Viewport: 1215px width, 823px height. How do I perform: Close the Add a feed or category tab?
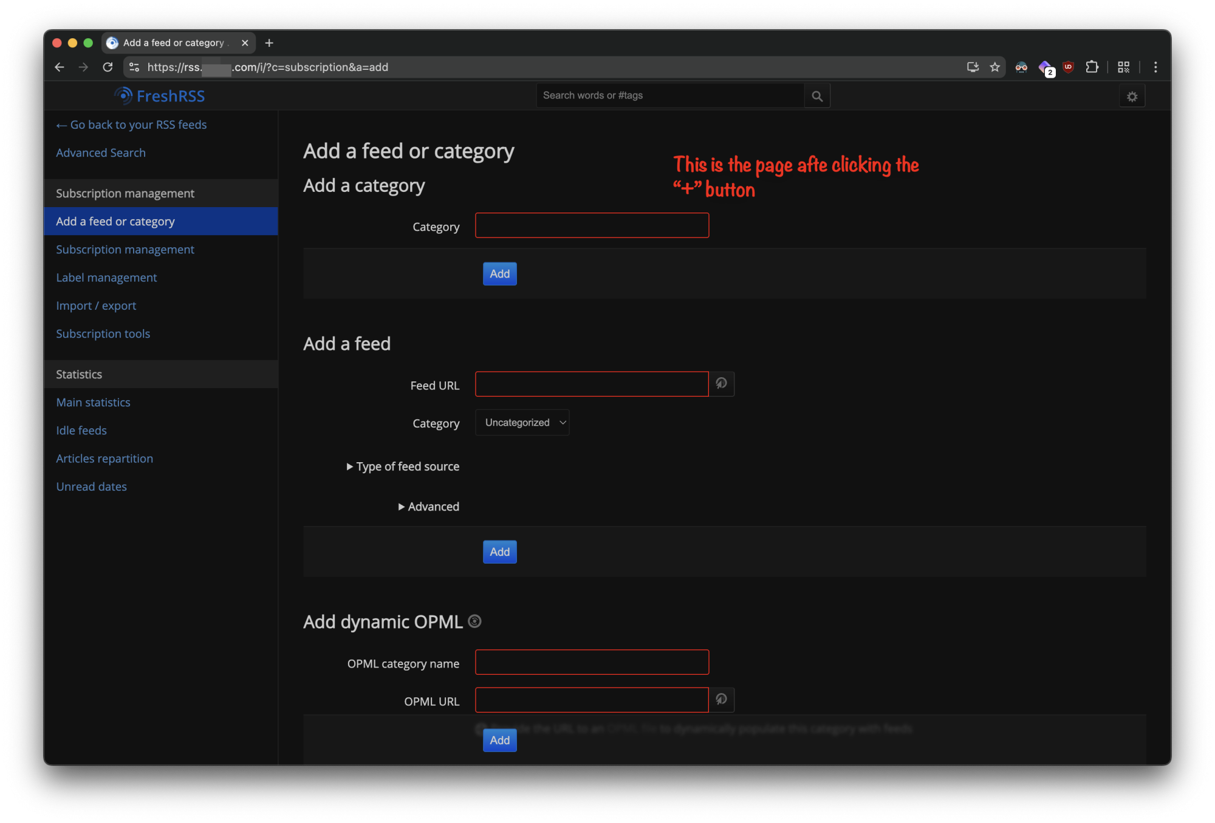click(245, 43)
